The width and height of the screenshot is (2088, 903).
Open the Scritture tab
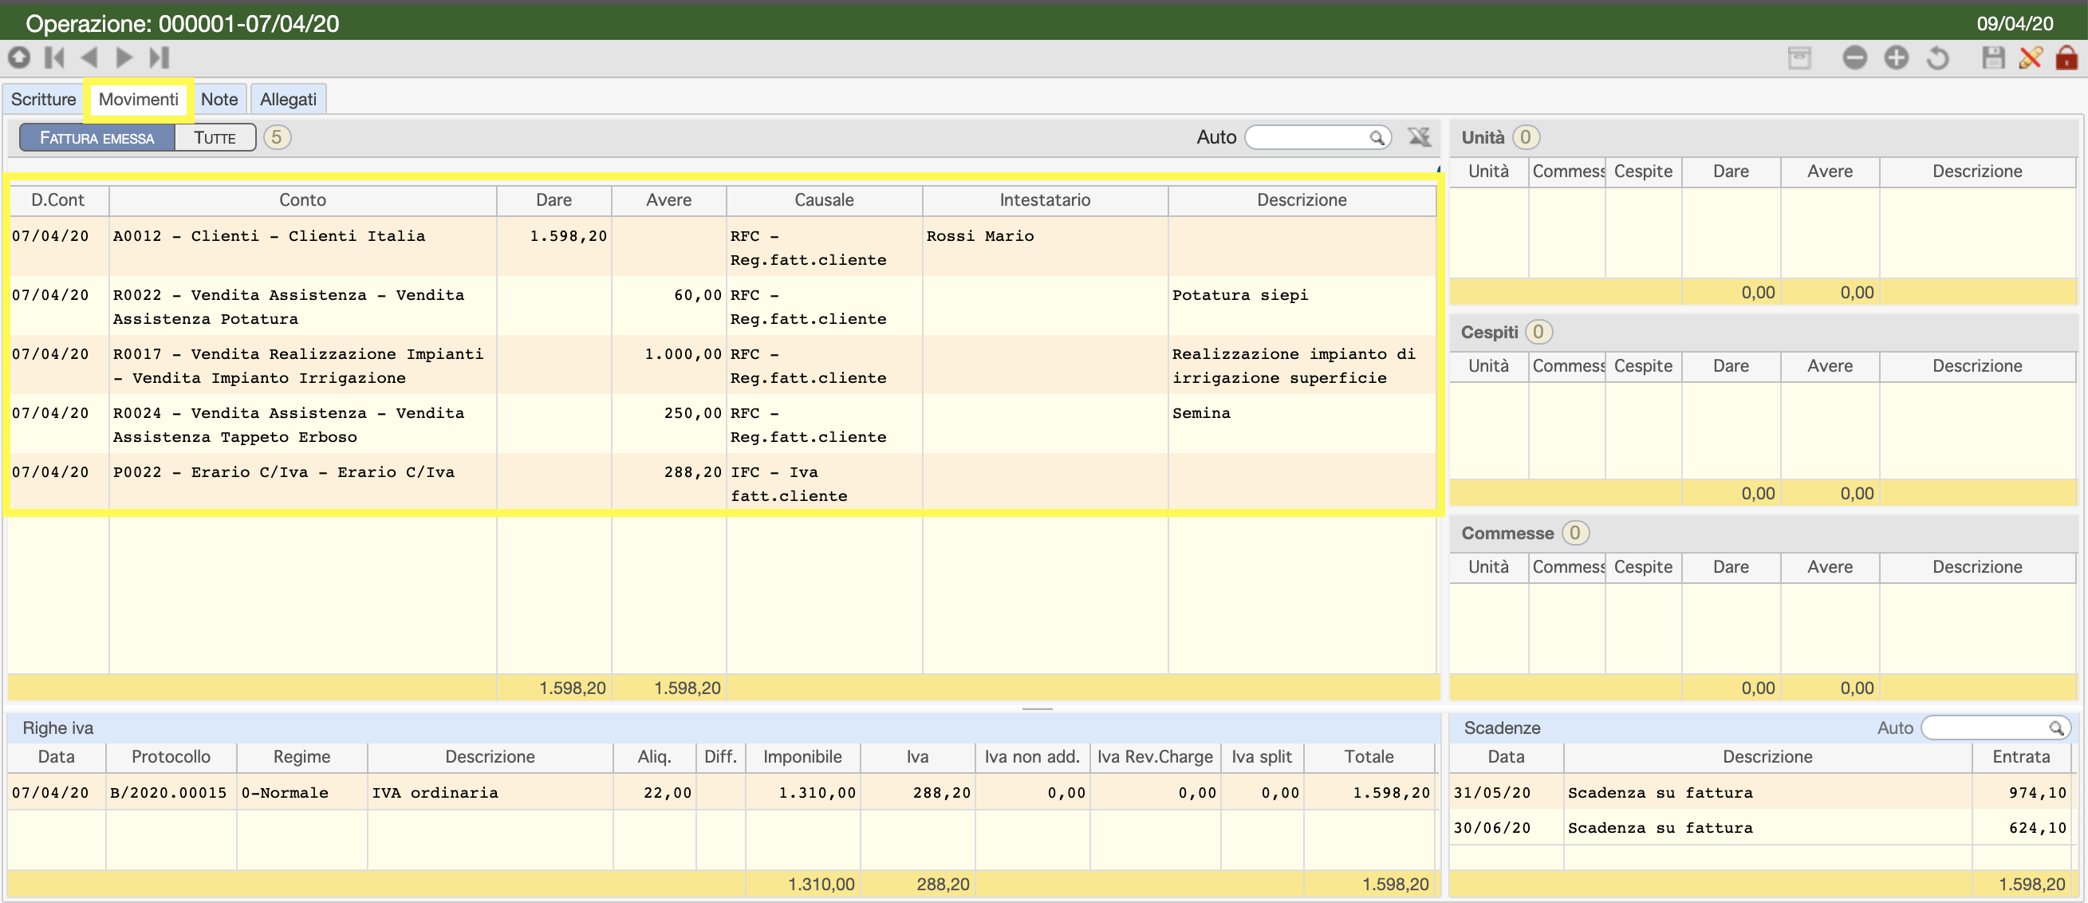pos(43,99)
